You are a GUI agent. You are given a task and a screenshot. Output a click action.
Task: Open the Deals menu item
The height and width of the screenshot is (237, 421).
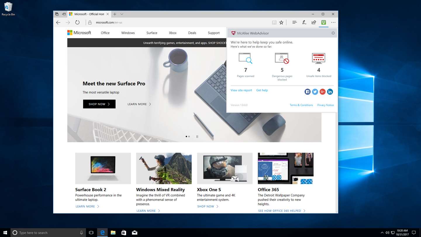click(192, 33)
